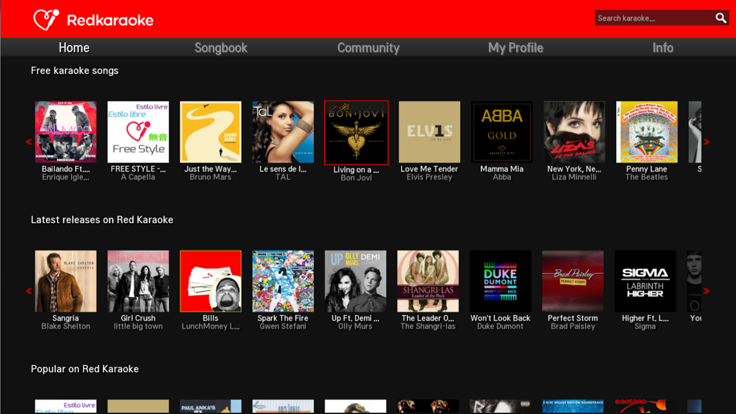Click the Penny Lane song title

(x=647, y=169)
